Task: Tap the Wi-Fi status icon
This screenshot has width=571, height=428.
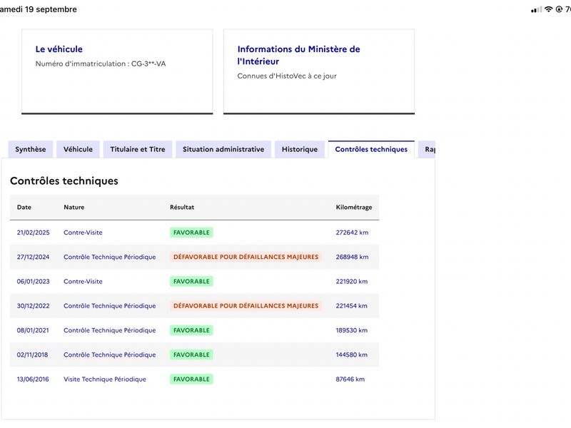Action: pyautogui.click(x=548, y=9)
